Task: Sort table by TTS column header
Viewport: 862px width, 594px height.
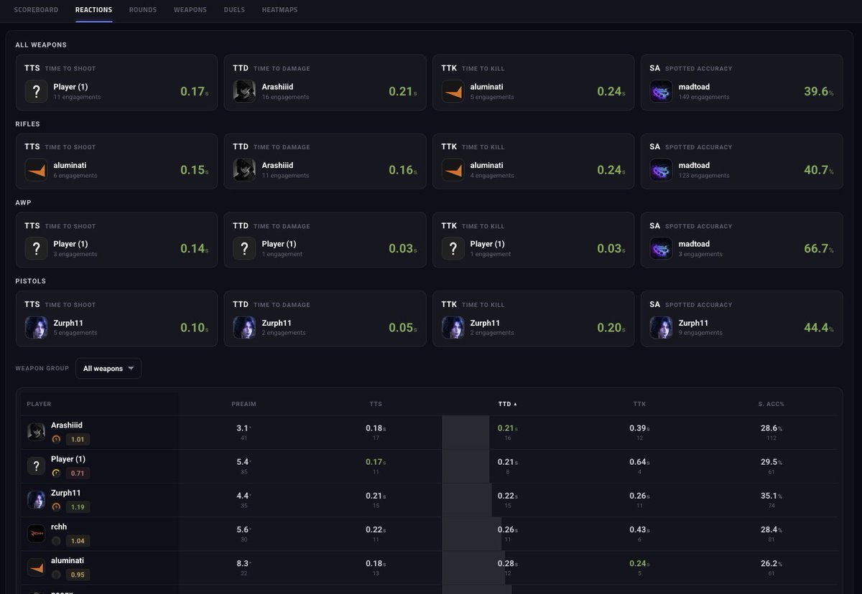Action: coord(376,404)
